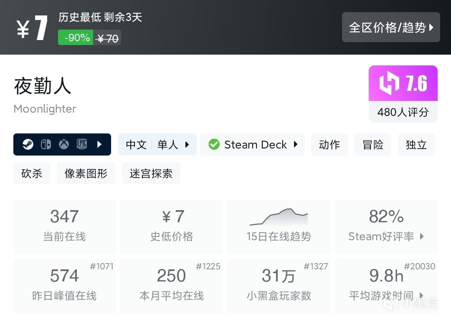451x319 pixels.
Task: Click the Steam platform icon
Action: pos(28,145)
